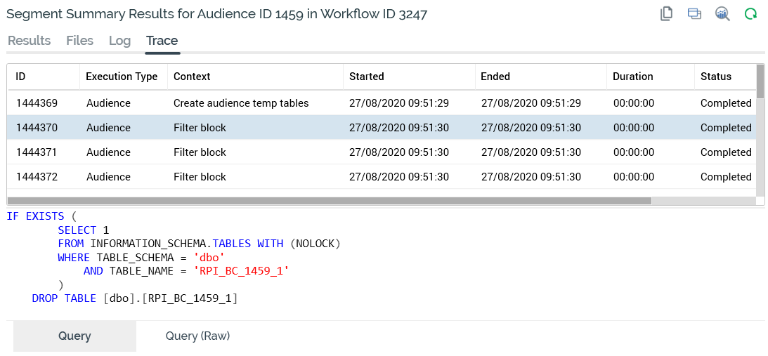Click the Execution Type column header
The width and height of the screenshot is (768, 356).
122,77
